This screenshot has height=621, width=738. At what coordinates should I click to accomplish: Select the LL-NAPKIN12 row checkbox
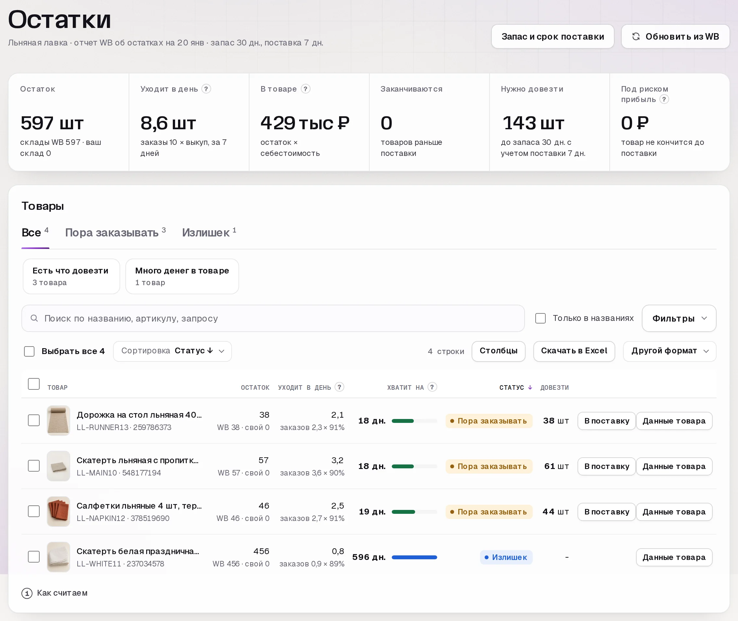click(x=34, y=511)
